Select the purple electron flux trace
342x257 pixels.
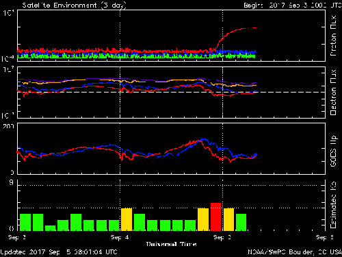(137, 79)
